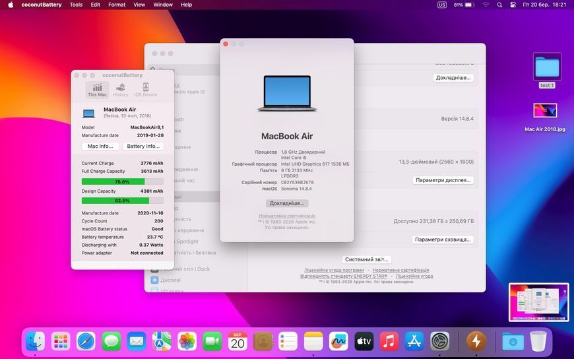The width and height of the screenshot is (574, 359).
Task: Open Spotlight search in menu bar
Action: click(x=499, y=5)
